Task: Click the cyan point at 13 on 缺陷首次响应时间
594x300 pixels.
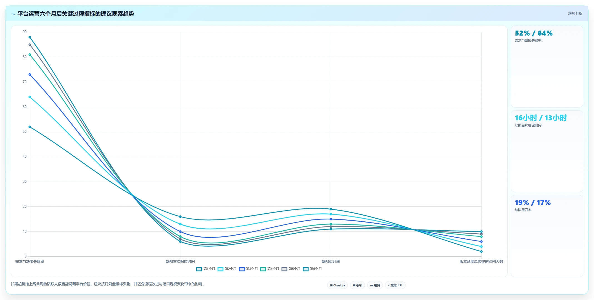Action: coord(180,224)
